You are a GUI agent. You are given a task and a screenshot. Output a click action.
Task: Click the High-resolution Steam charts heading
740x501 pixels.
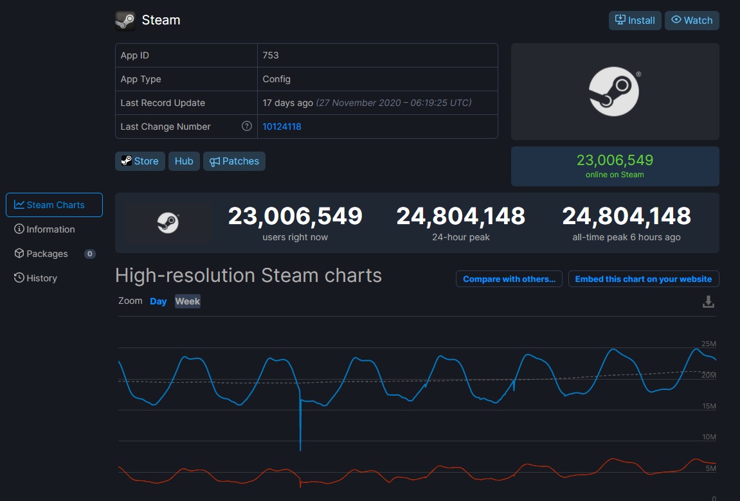click(248, 276)
